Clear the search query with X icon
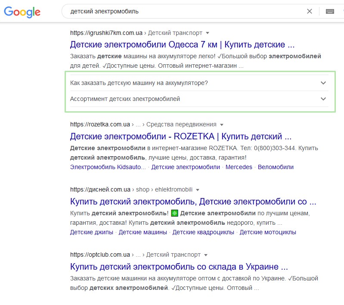Image resolution: width=344 pixels, height=305 pixels. [309, 11]
